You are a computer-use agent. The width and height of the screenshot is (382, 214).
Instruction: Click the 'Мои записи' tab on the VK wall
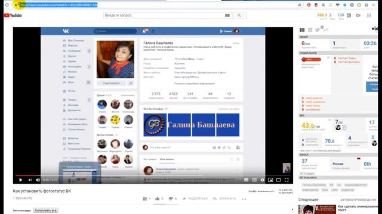coord(167,159)
